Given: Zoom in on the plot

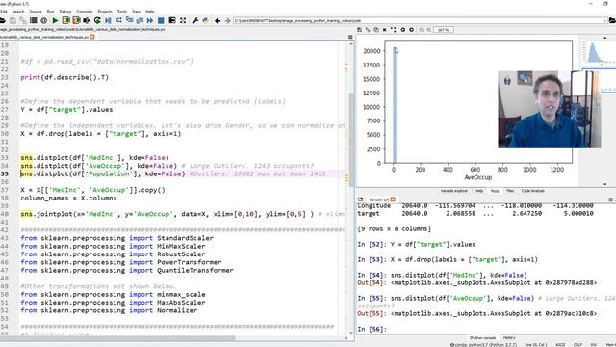Looking at the screenshot, I should coord(429,30).
